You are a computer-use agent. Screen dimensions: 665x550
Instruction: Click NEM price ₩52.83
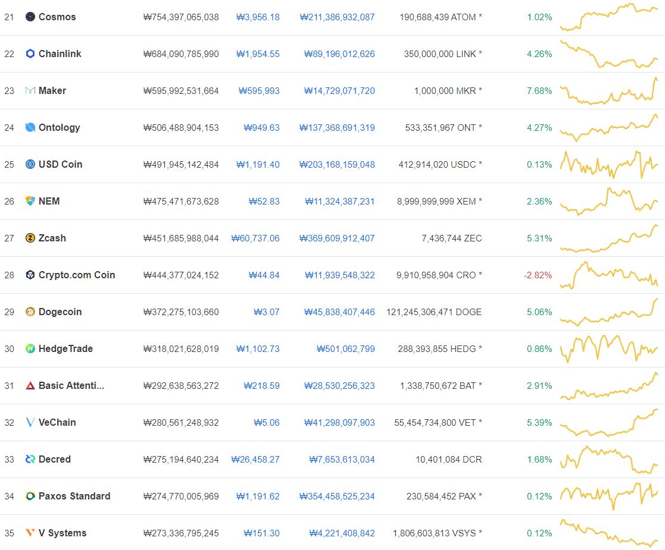tap(264, 202)
